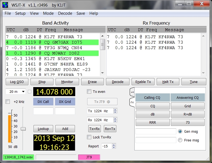Increase the Report value with up arrow
This screenshot has width=212, height=163.
[x=114, y=145]
